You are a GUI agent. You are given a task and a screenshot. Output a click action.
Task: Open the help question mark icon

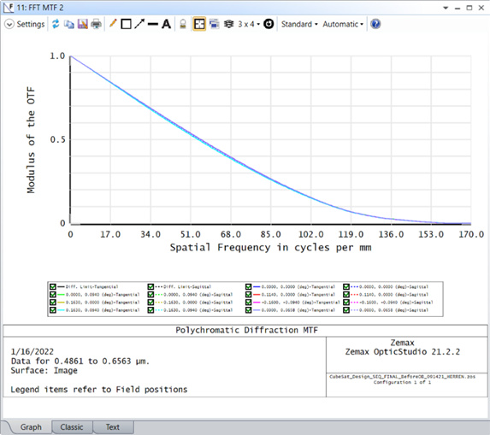375,24
